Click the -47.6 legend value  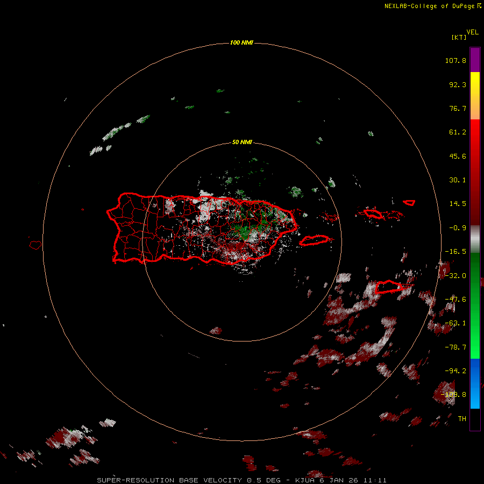point(455,300)
